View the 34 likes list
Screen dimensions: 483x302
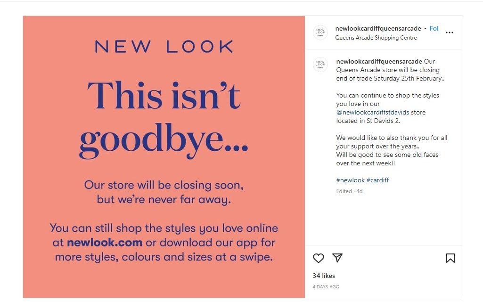[324, 276]
